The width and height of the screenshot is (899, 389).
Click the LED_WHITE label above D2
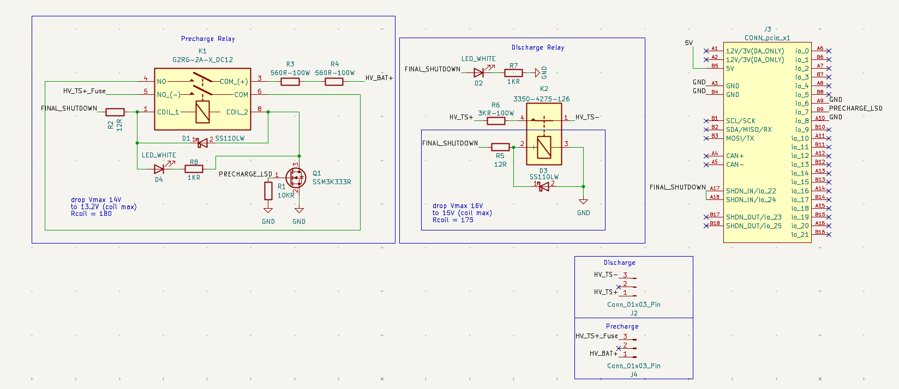click(x=478, y=59)
